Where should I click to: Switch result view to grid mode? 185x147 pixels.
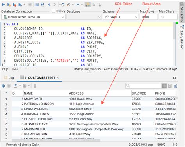coord(164,86)
